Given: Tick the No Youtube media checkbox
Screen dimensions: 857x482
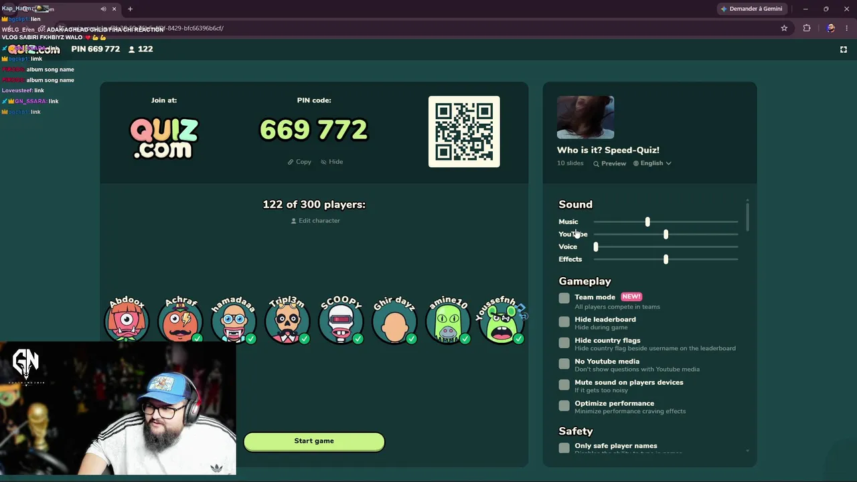Looking at the screenshot, I should coord(564,364).
